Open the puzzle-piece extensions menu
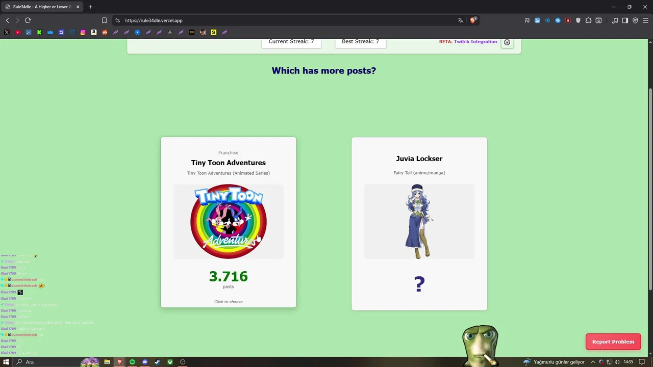The image size is (653, 367). click(588, 20)
